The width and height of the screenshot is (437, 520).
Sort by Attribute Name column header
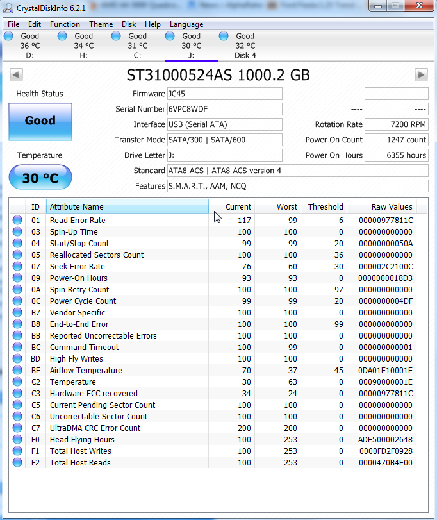coord(128,206)
